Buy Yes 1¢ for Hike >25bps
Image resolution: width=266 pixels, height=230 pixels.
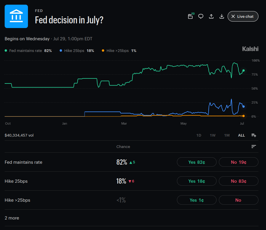pos(197,200)
